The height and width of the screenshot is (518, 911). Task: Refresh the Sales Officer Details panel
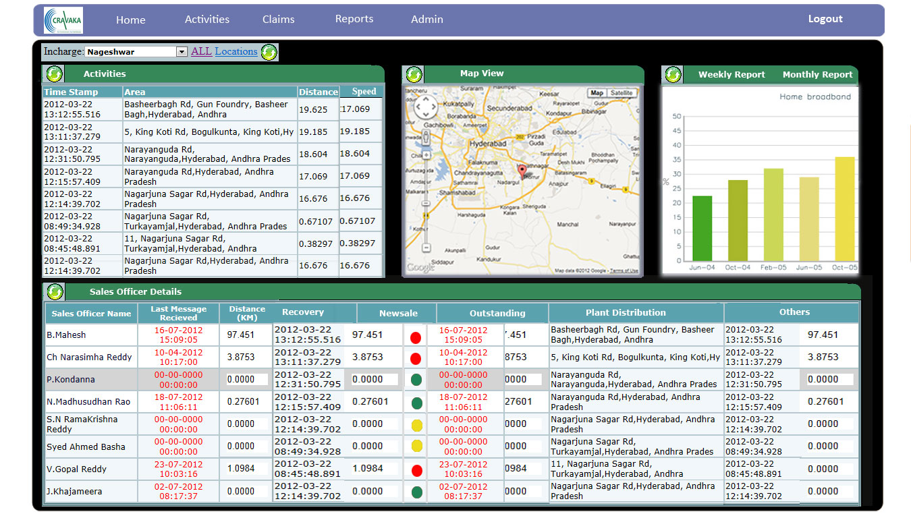55,292
